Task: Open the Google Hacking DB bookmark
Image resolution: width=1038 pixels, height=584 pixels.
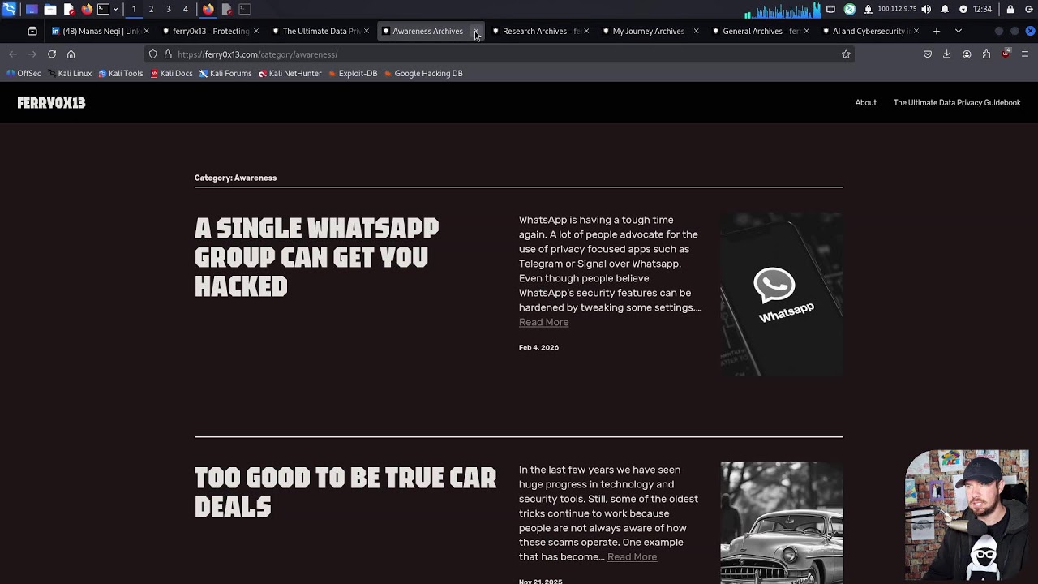Action: [423, 73]
